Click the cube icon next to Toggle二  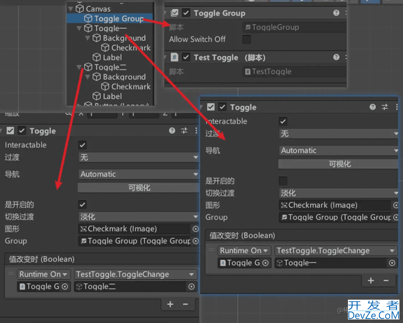click(x=88, y=67)
